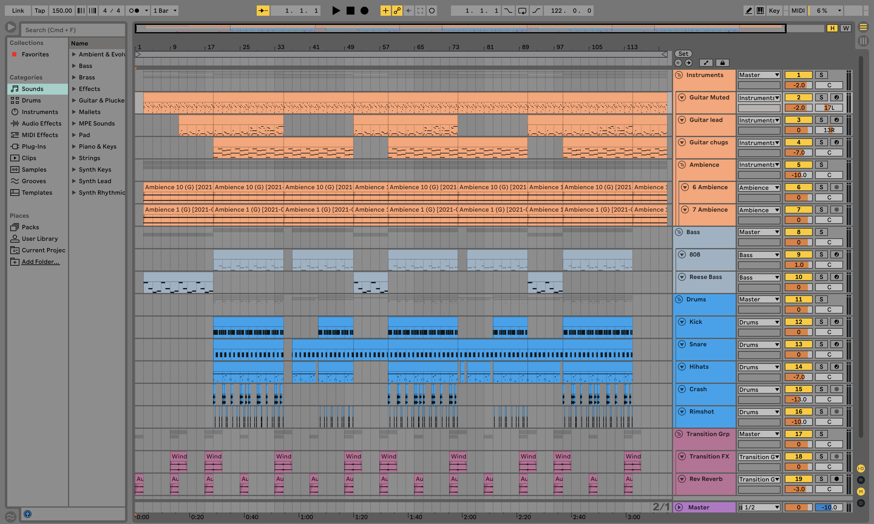Image resolution: width=874 pixels, height=524 pixels.
Task: Click the Add Folder link
Action: coord(40,262)
